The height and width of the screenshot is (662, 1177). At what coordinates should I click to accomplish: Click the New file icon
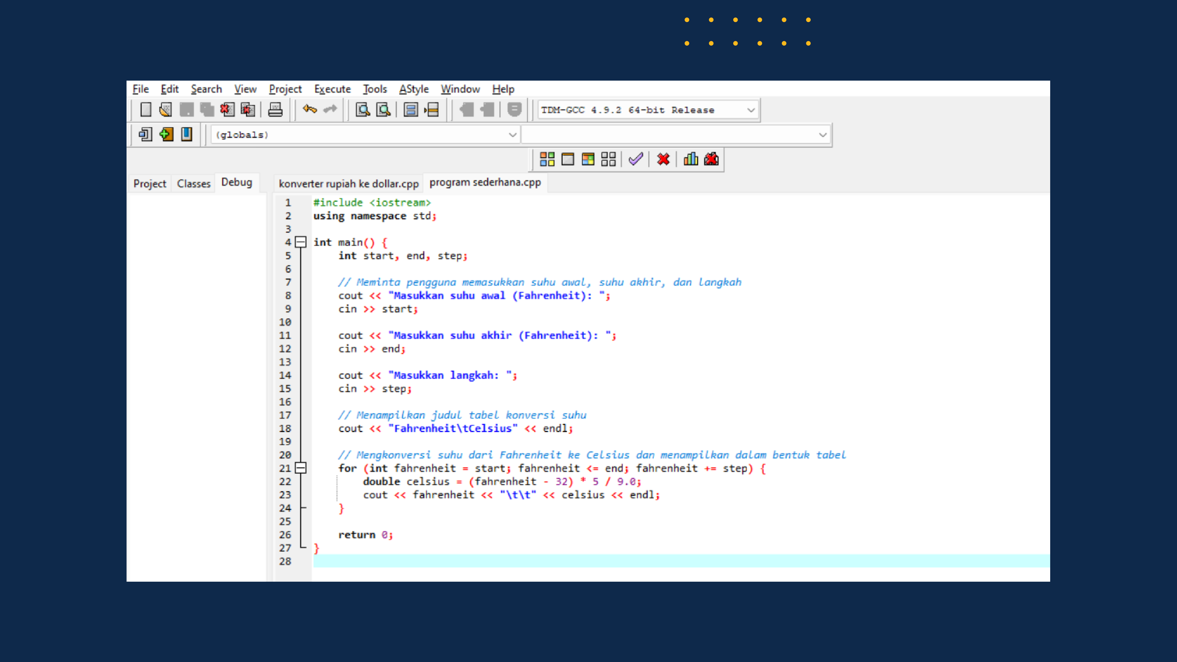(x=146, y=110)
